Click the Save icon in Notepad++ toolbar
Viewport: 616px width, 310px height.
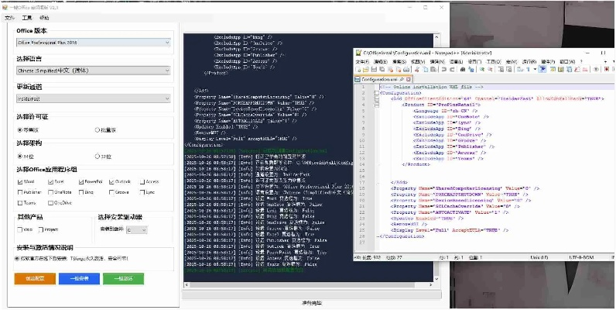[375, 69]
